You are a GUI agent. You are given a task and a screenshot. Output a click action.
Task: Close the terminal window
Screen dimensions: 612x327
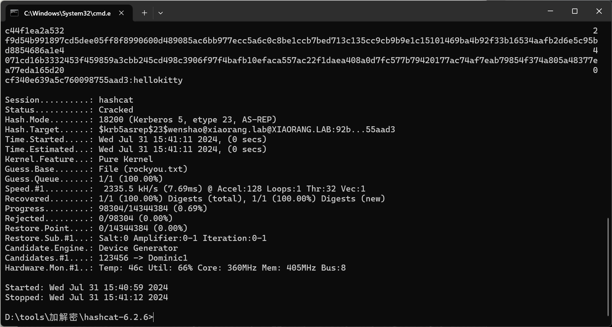[599, 11]
